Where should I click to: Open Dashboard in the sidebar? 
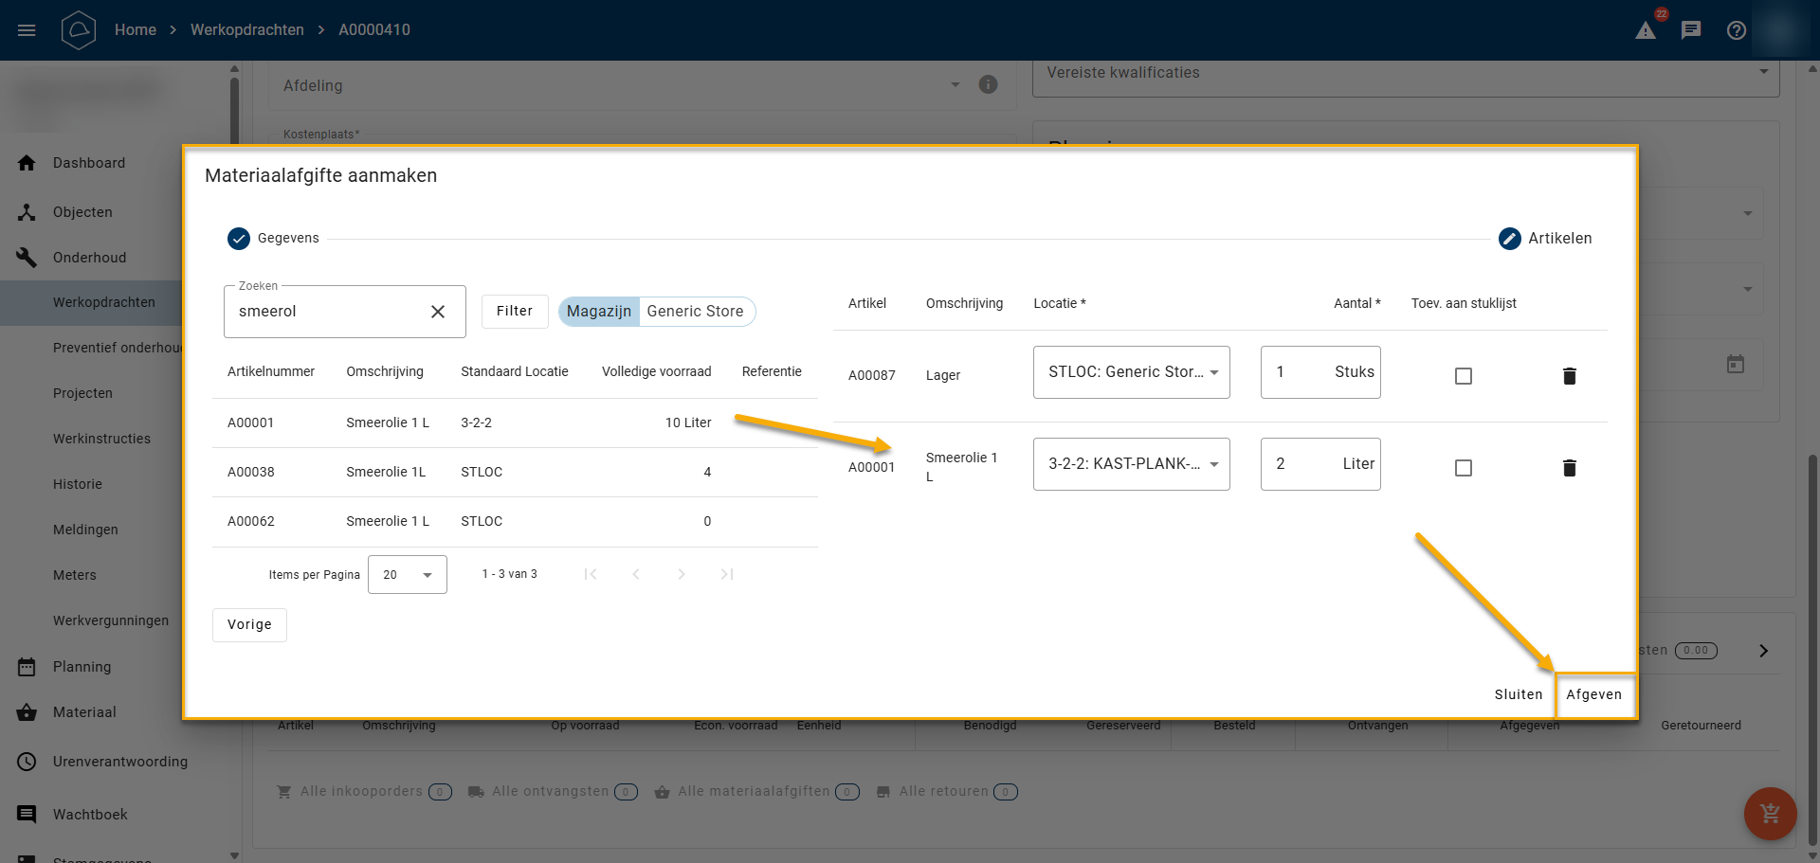click(89, 163)
